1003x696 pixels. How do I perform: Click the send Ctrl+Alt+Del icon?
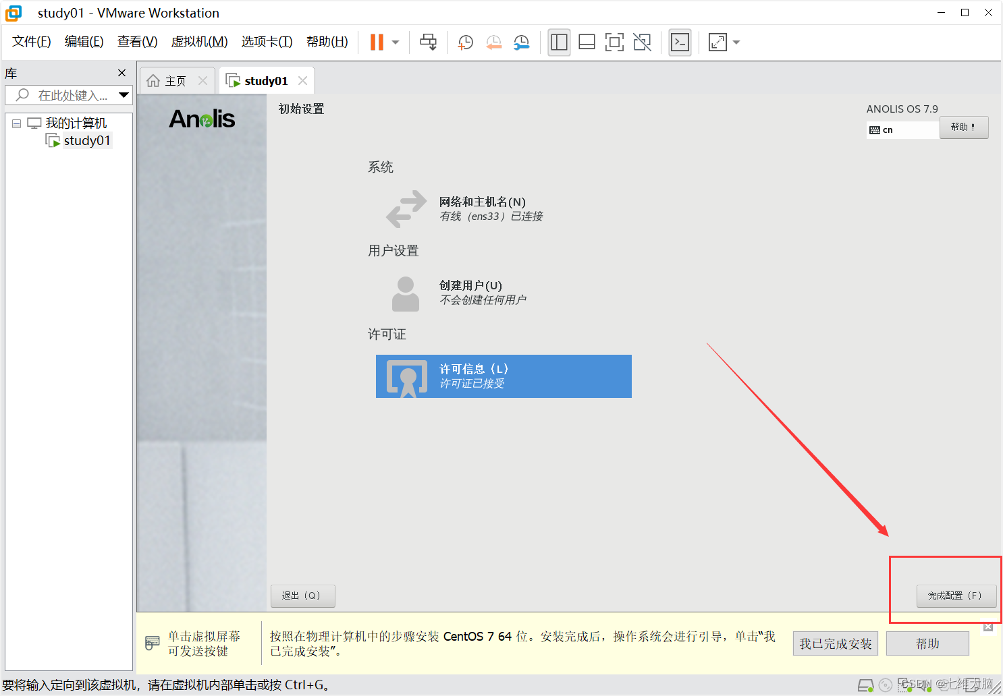click(x=428, y=42)
